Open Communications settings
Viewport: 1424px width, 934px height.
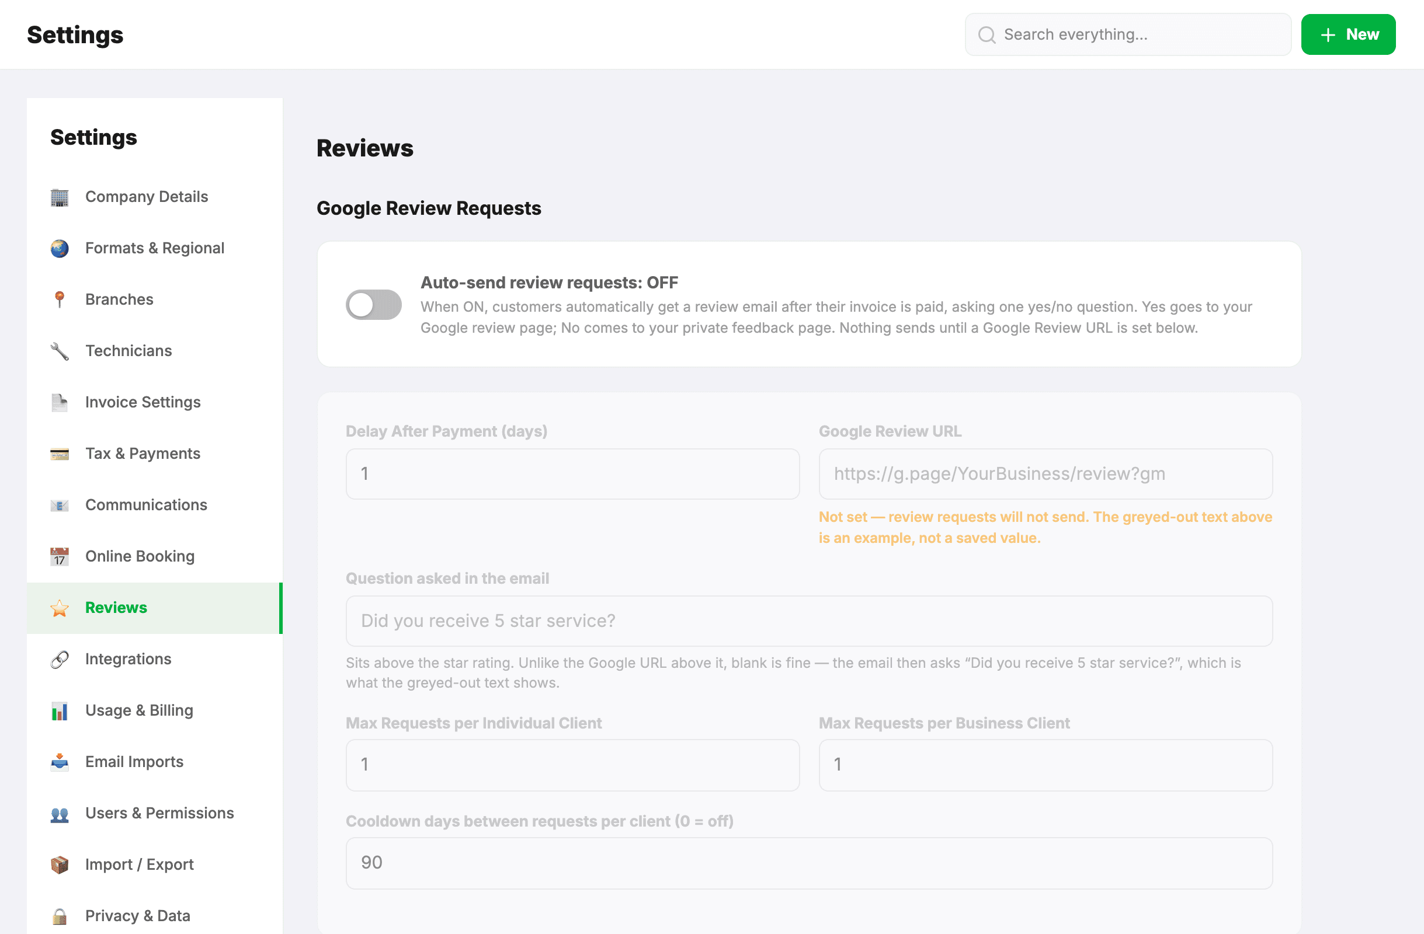click(x=154, y=506)
